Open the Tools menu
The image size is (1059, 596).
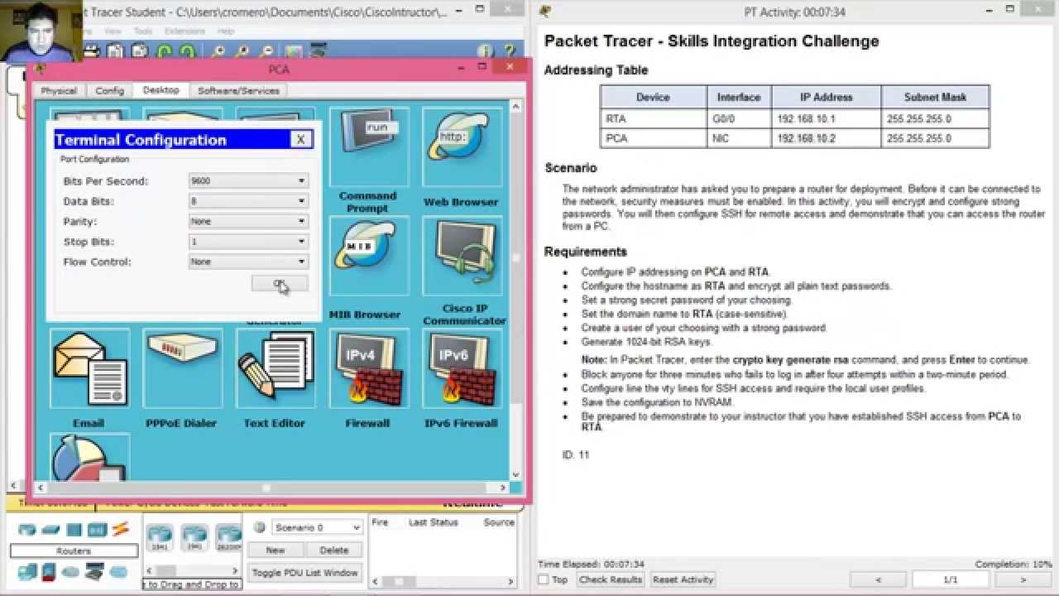(143, 31)
